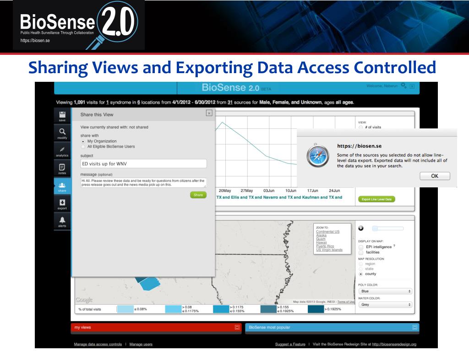Screen dimensions: 469x351
Task: Open the modify search tool
Action: 62,133
